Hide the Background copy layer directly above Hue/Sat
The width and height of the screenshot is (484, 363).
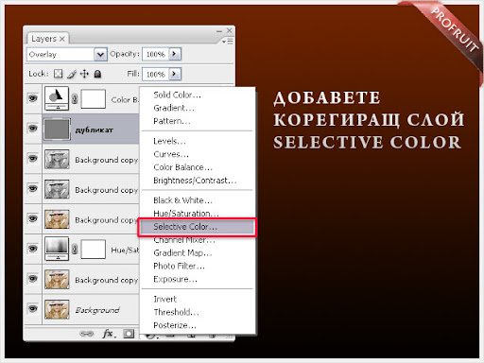click(x=33, y=218)
